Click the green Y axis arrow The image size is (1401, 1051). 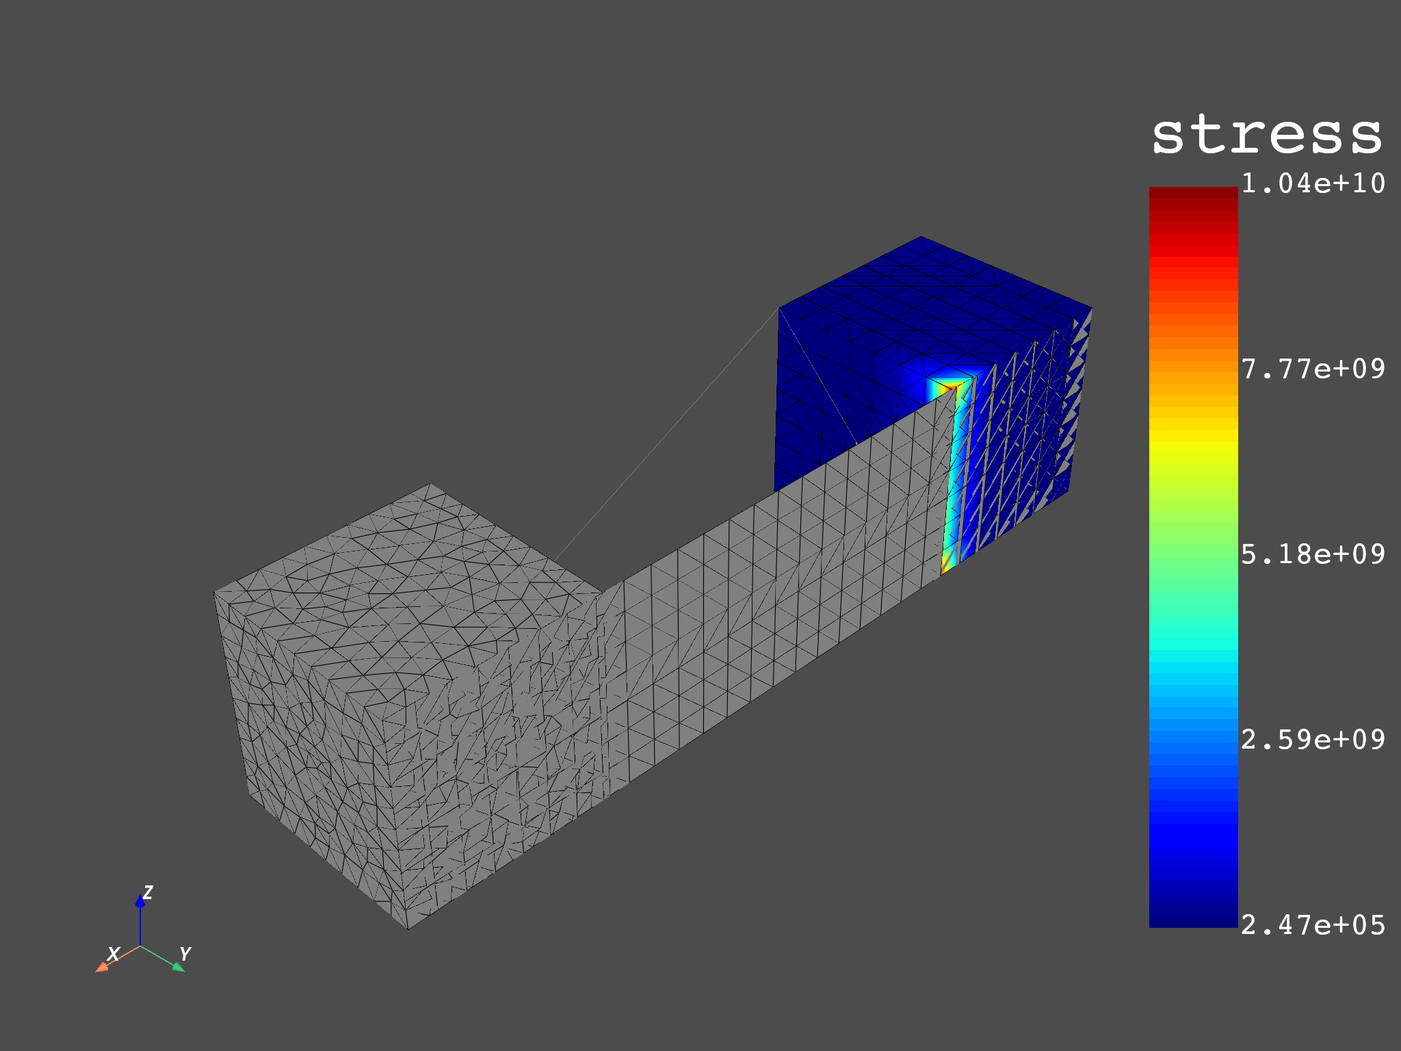164,959
